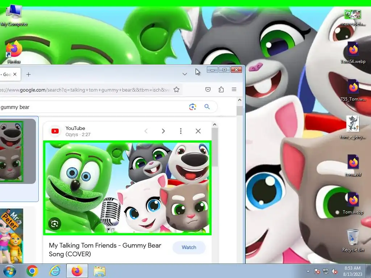Go to previous image in preview panel
Image resolution: width=371 pixels, height=278 pixels.
click(146, 131)
